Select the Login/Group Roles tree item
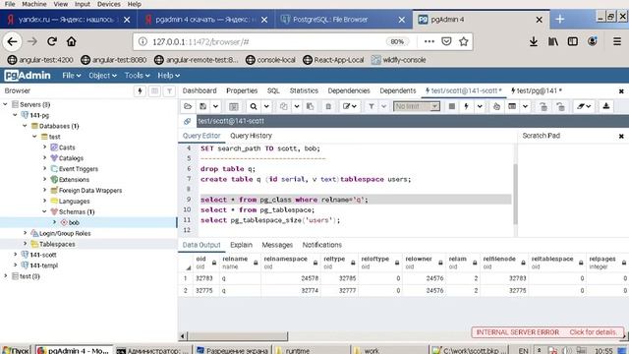 tap(65, 233)
